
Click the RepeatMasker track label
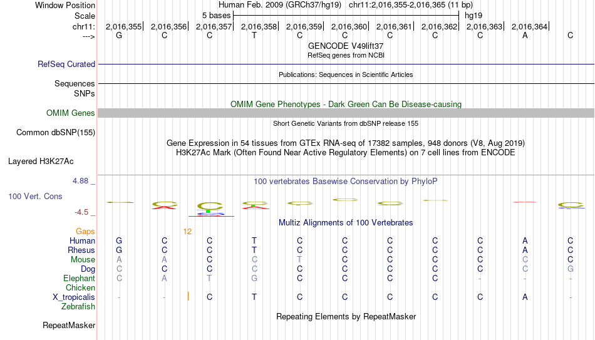[x=69, y=325]
